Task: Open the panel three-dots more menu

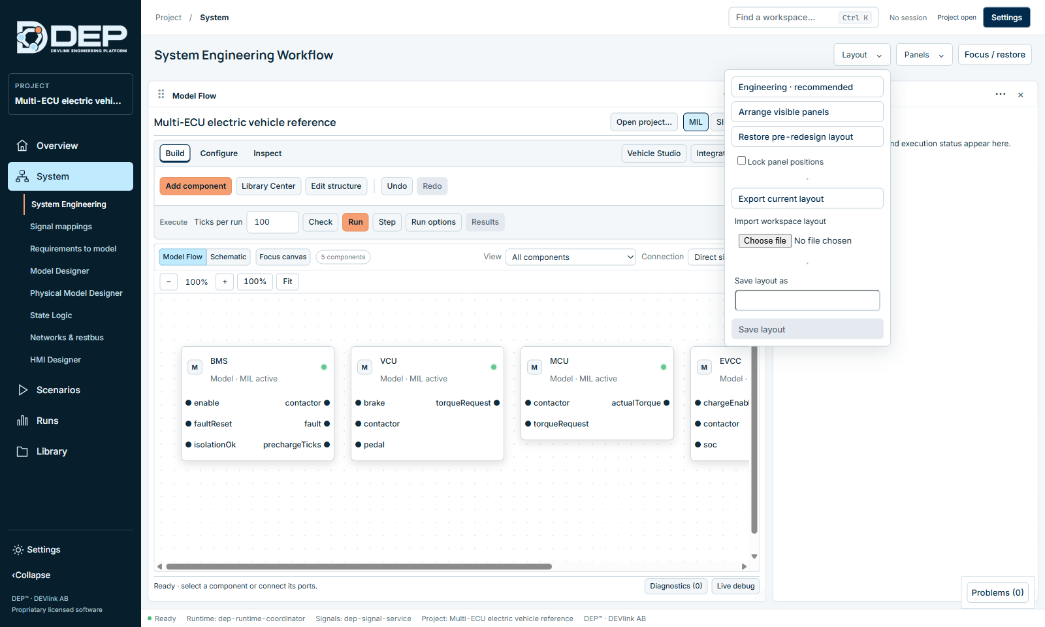Action: point(1001,94)
